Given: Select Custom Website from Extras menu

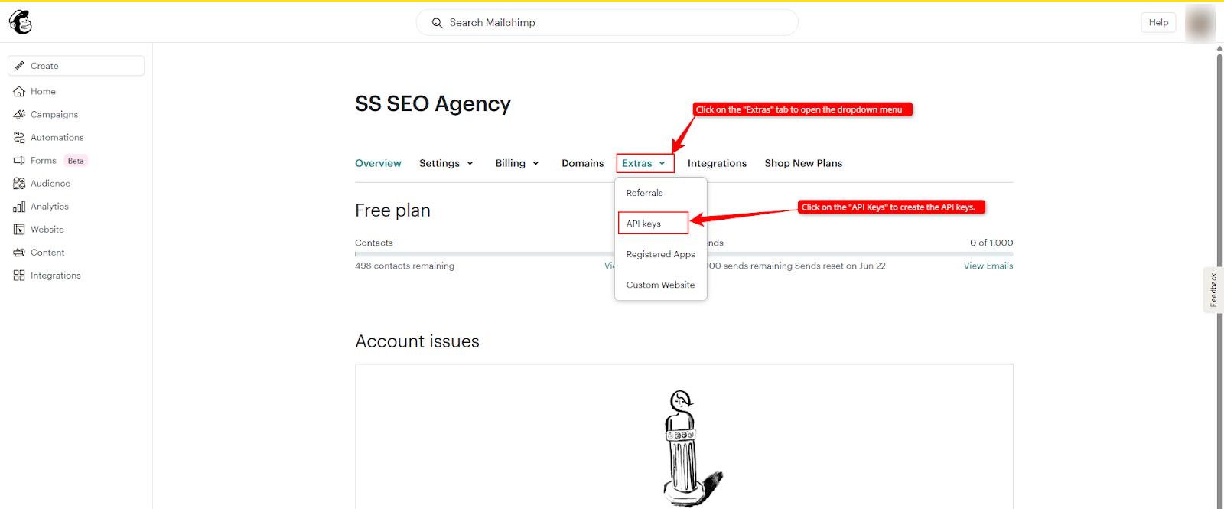Looking at the screenshot, I should (661, 285).
